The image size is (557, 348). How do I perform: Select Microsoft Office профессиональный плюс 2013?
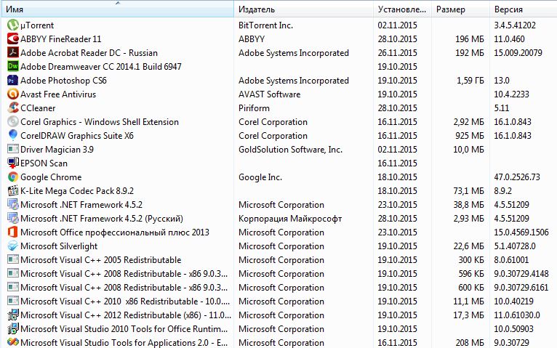tap(115, 232)
